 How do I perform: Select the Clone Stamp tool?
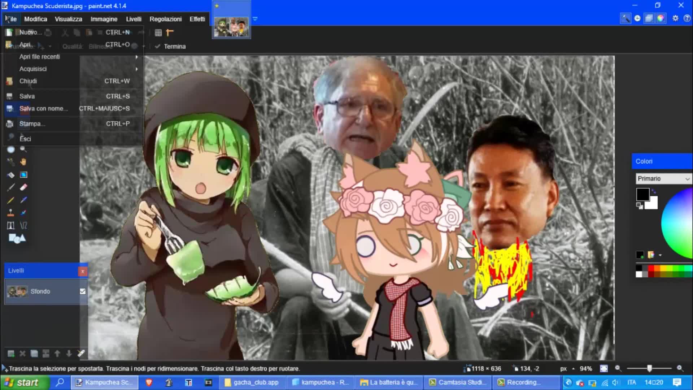click(11, 212)
